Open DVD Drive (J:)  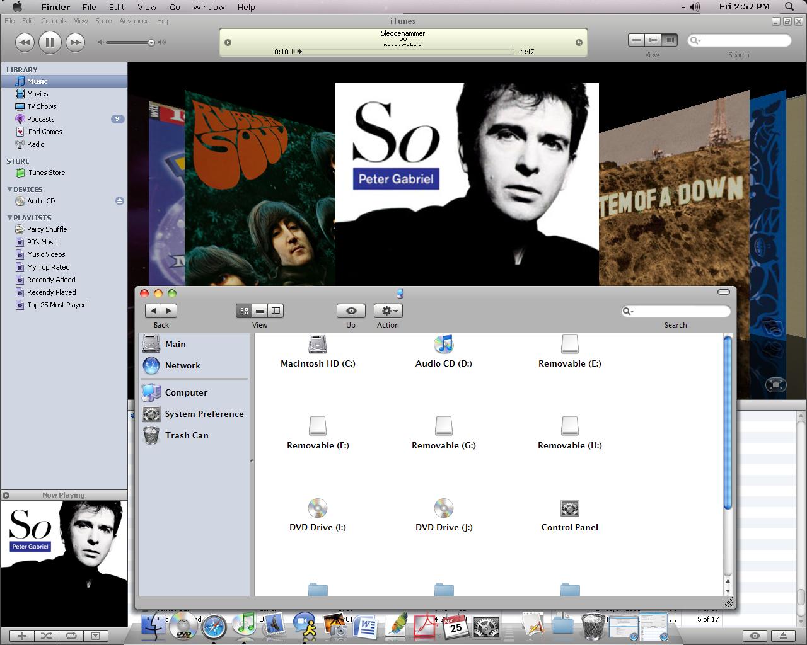444,515
